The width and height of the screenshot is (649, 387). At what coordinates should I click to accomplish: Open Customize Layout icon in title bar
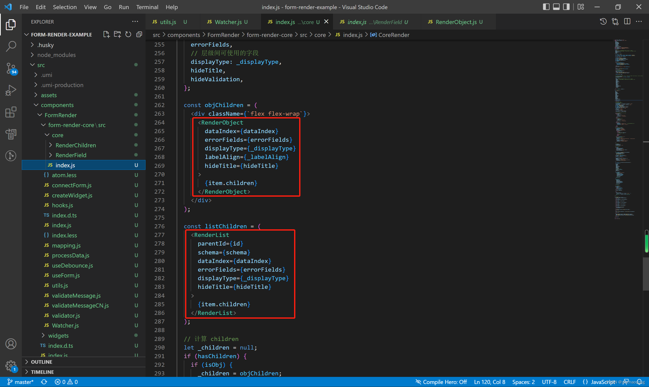pos(581,7)
